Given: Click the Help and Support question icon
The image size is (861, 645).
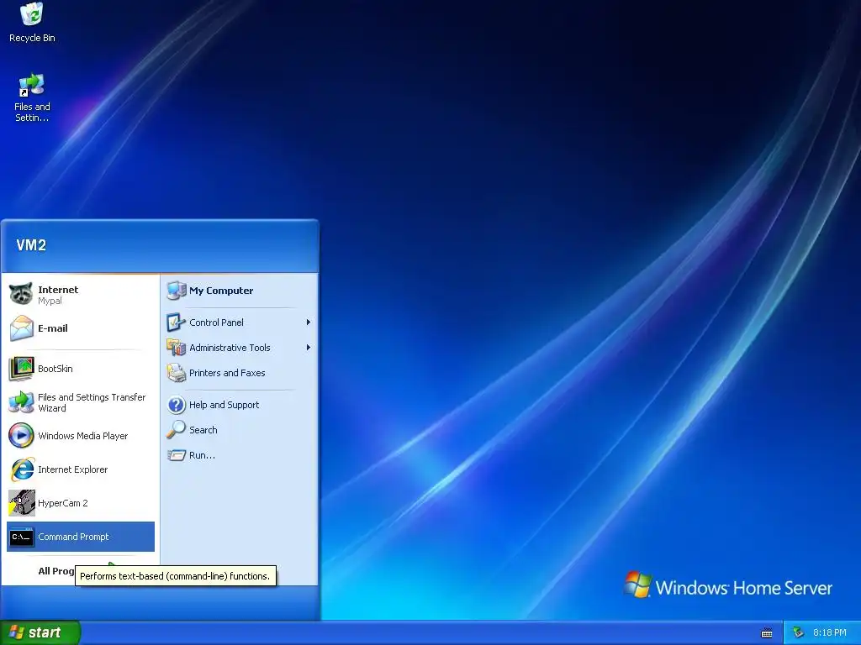Looking at the screenshot, I should (177, 405).
